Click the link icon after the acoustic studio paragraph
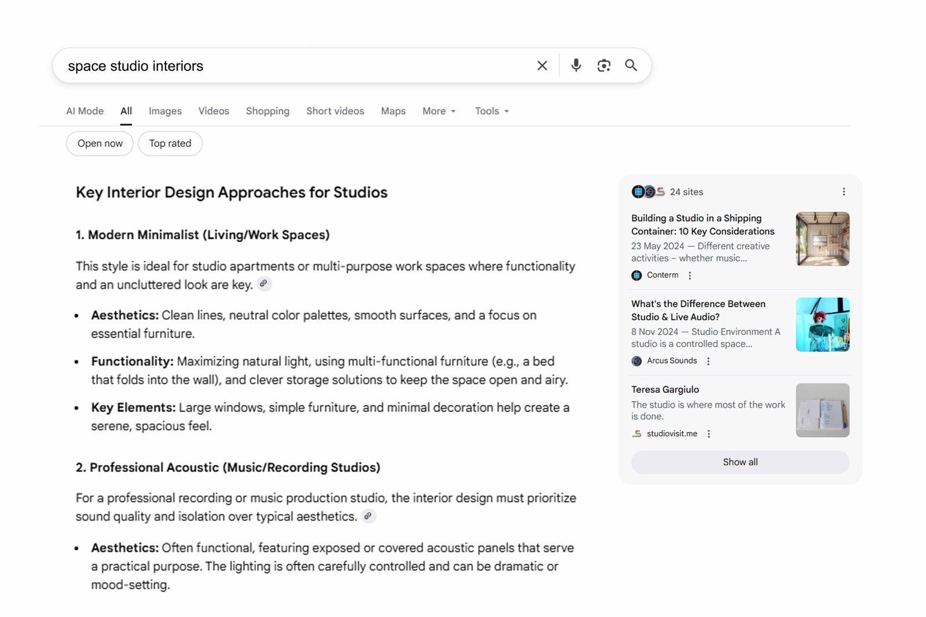Screen dimensions: 926x617 (369, 515)
